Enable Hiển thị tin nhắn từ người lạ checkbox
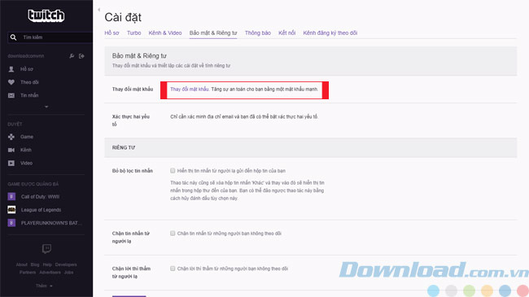The width and height of the screenshot is (529, 297). pos(173,171)
